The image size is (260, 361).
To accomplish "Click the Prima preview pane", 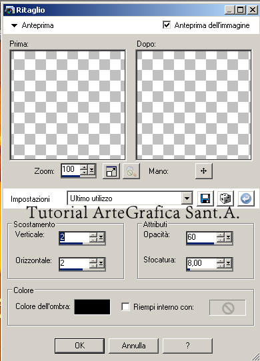I will pyautogui.click(x=68, y=105).
